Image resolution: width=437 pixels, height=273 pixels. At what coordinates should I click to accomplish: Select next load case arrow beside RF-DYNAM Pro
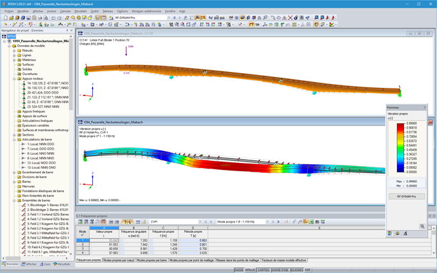(x=180, y=18)
